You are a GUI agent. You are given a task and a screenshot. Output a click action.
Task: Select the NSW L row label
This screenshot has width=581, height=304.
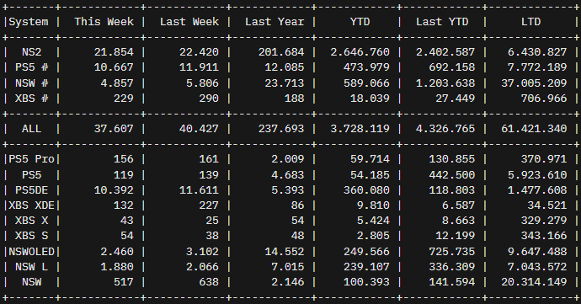click(x=31, y=267)
